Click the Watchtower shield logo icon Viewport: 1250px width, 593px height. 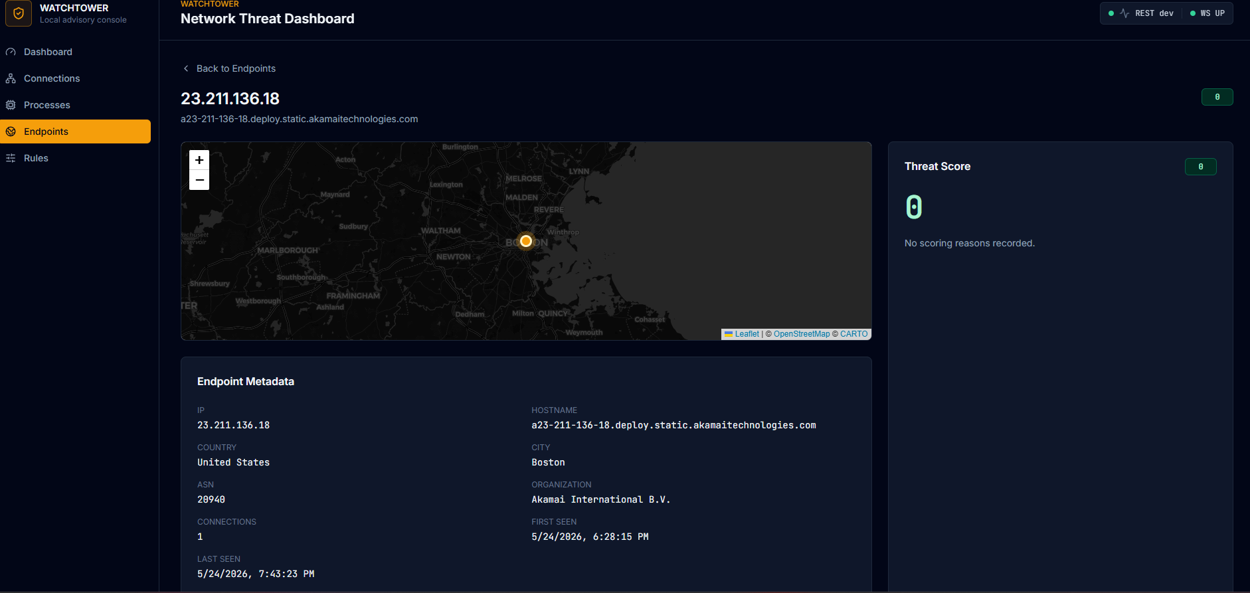click(19, 13)
